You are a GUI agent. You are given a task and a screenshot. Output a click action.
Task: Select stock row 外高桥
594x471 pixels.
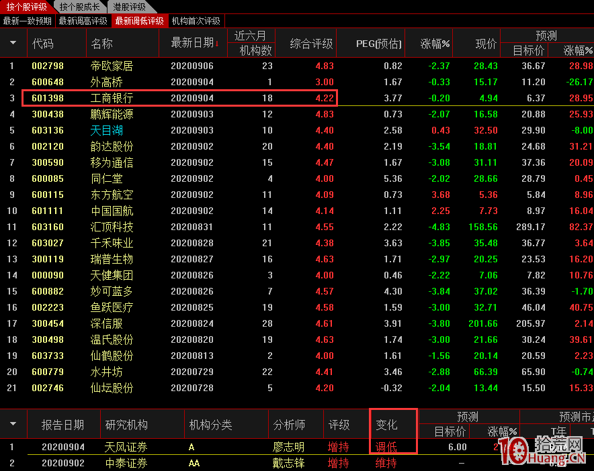tap(297, 82)
